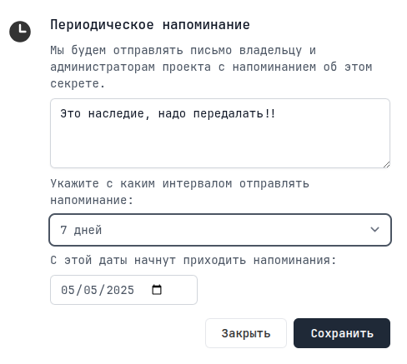The width and height of the screenshot is (407, 364).
Task: Click the clock icon beside the title
Action: coord(20,32)
